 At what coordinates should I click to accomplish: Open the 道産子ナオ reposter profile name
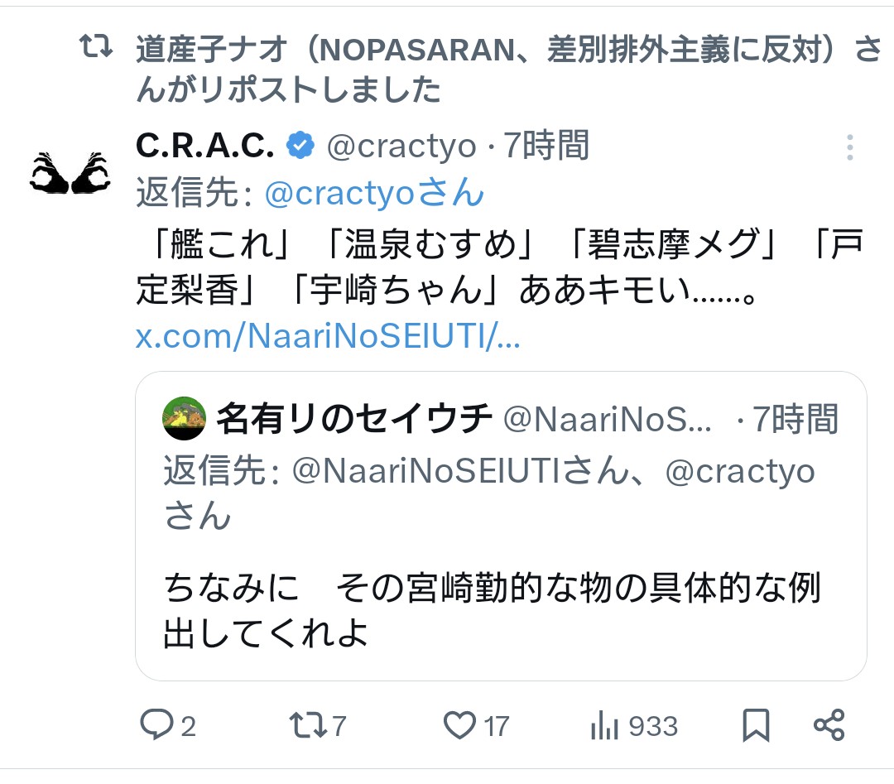[214, 51]
